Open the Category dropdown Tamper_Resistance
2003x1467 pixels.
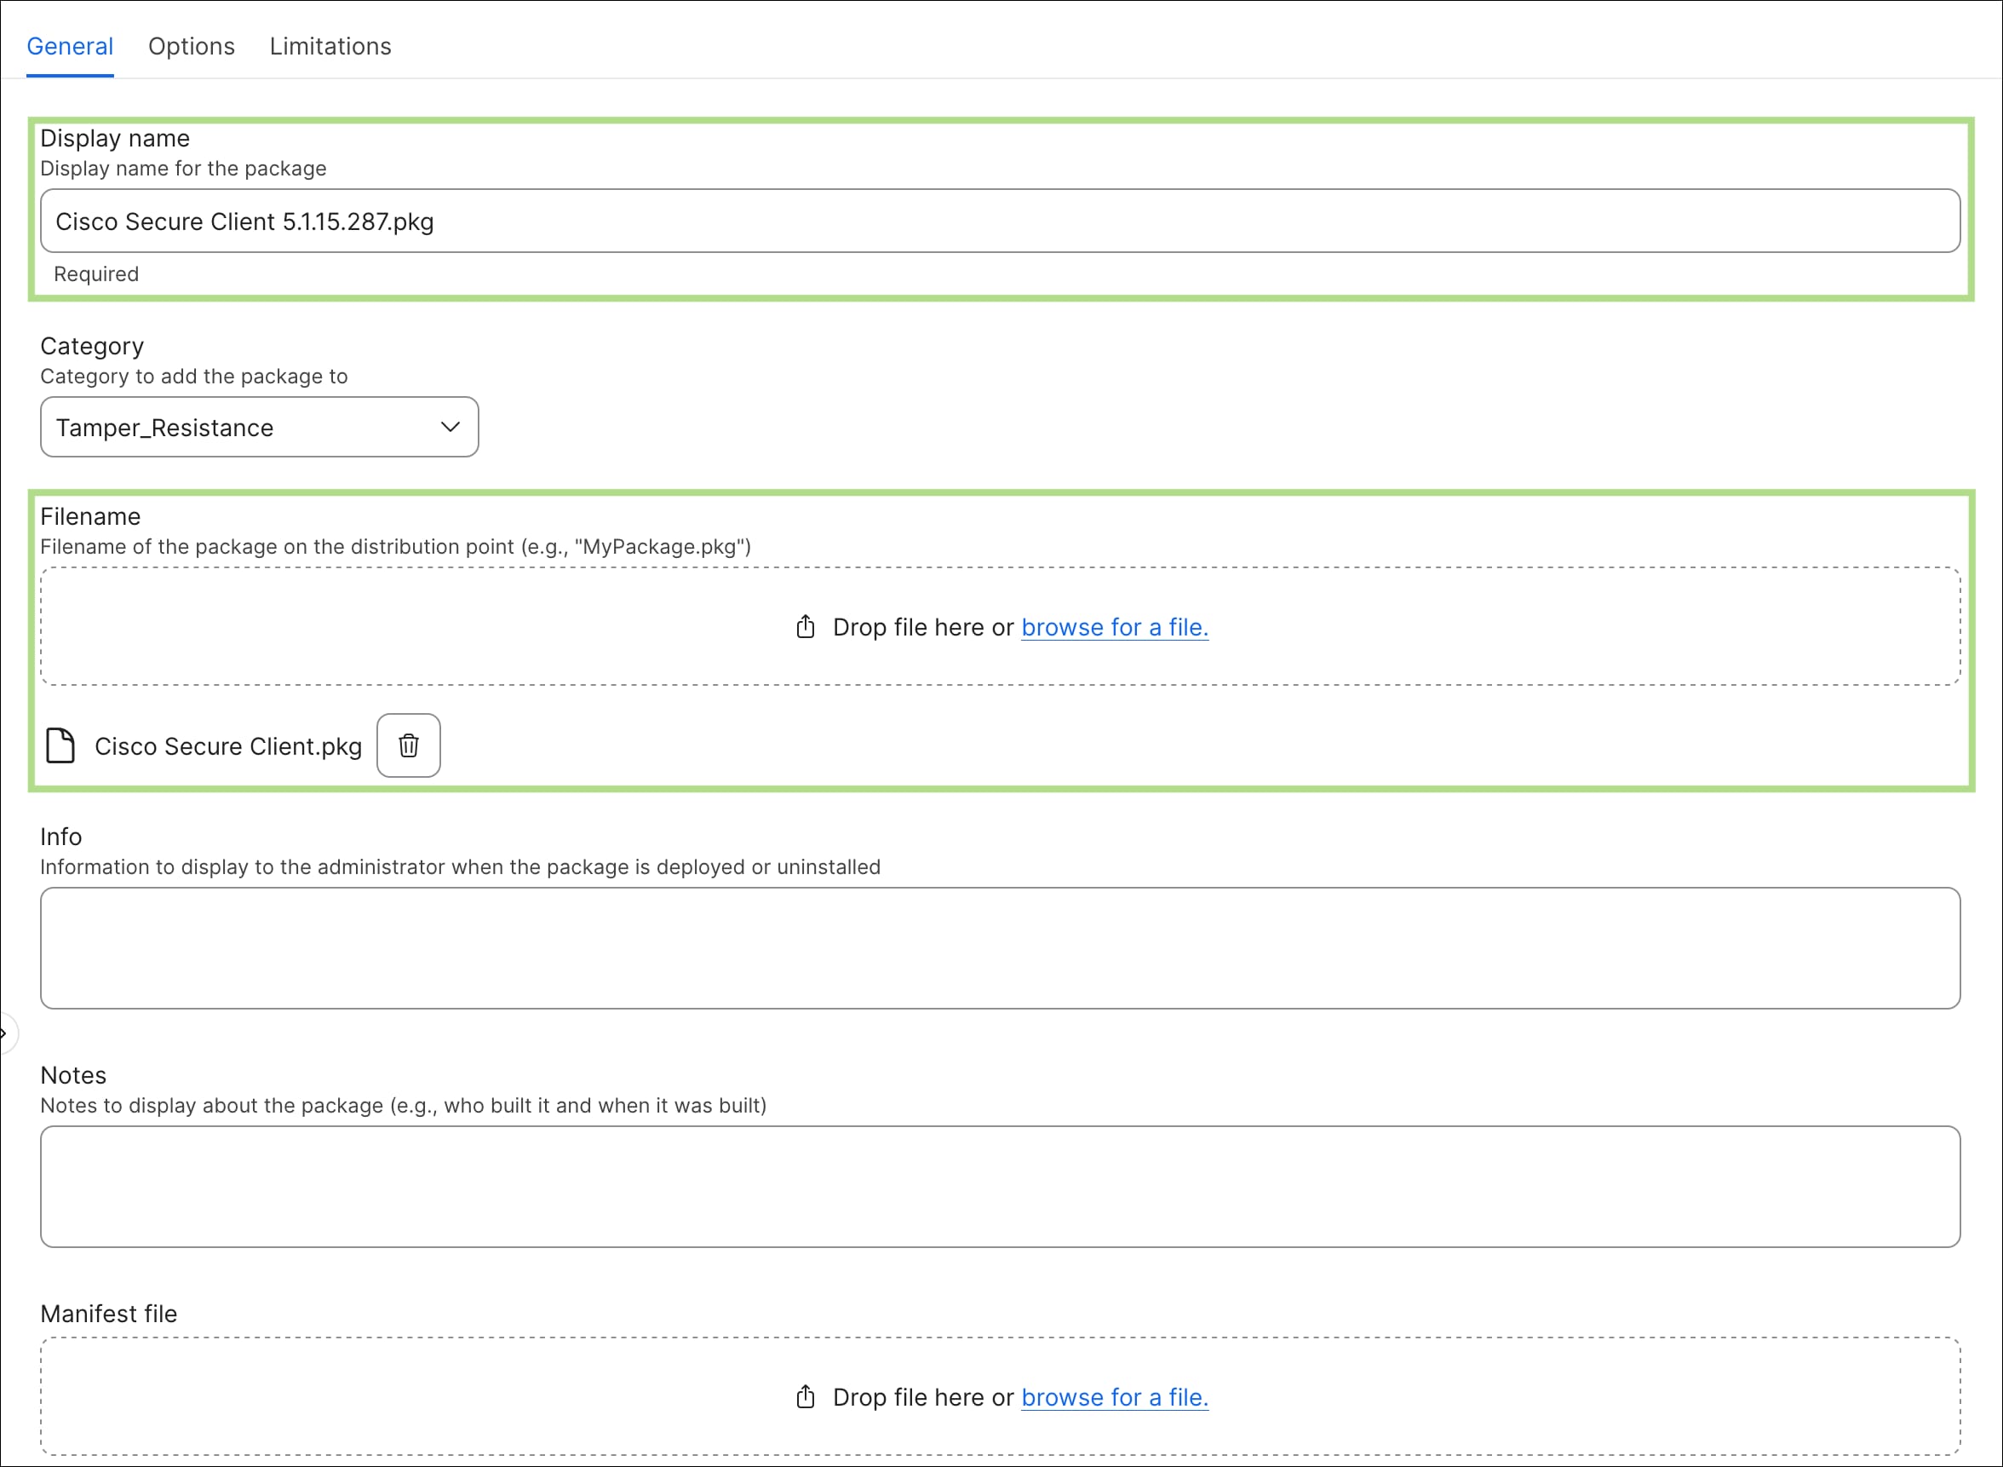[x=259, y=427]
